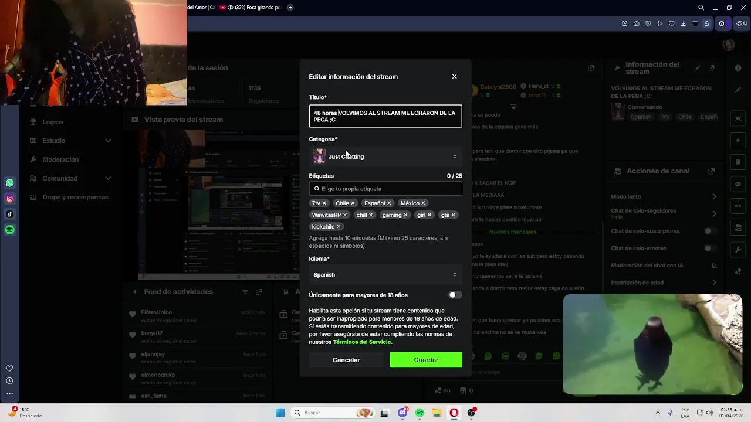Remove the gaming tag
751x422 pixels.
[405, 215]
